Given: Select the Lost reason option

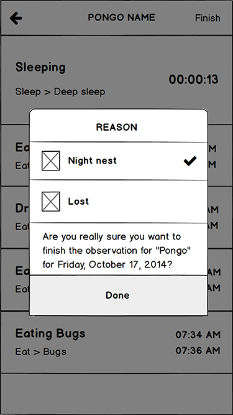Looking at the screenshot, I should tap(119, 202).
